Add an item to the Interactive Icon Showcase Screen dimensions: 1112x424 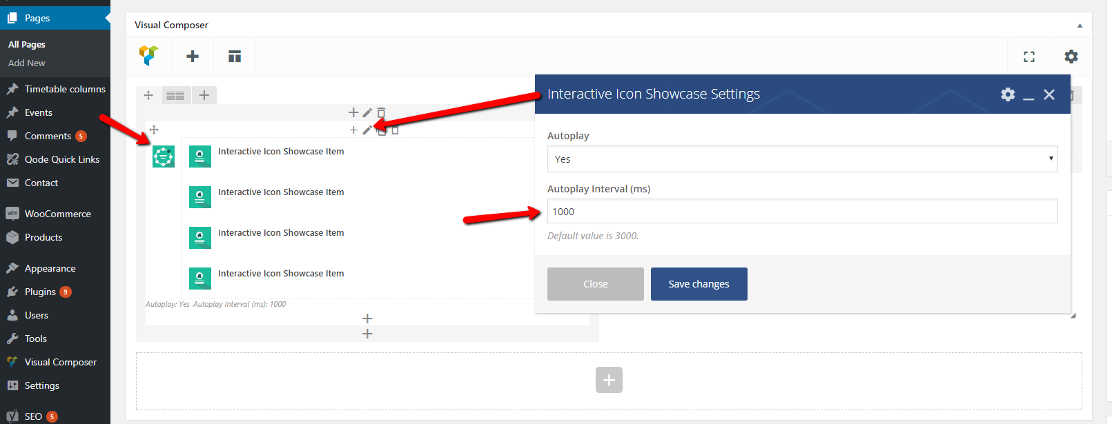(353, 130)
